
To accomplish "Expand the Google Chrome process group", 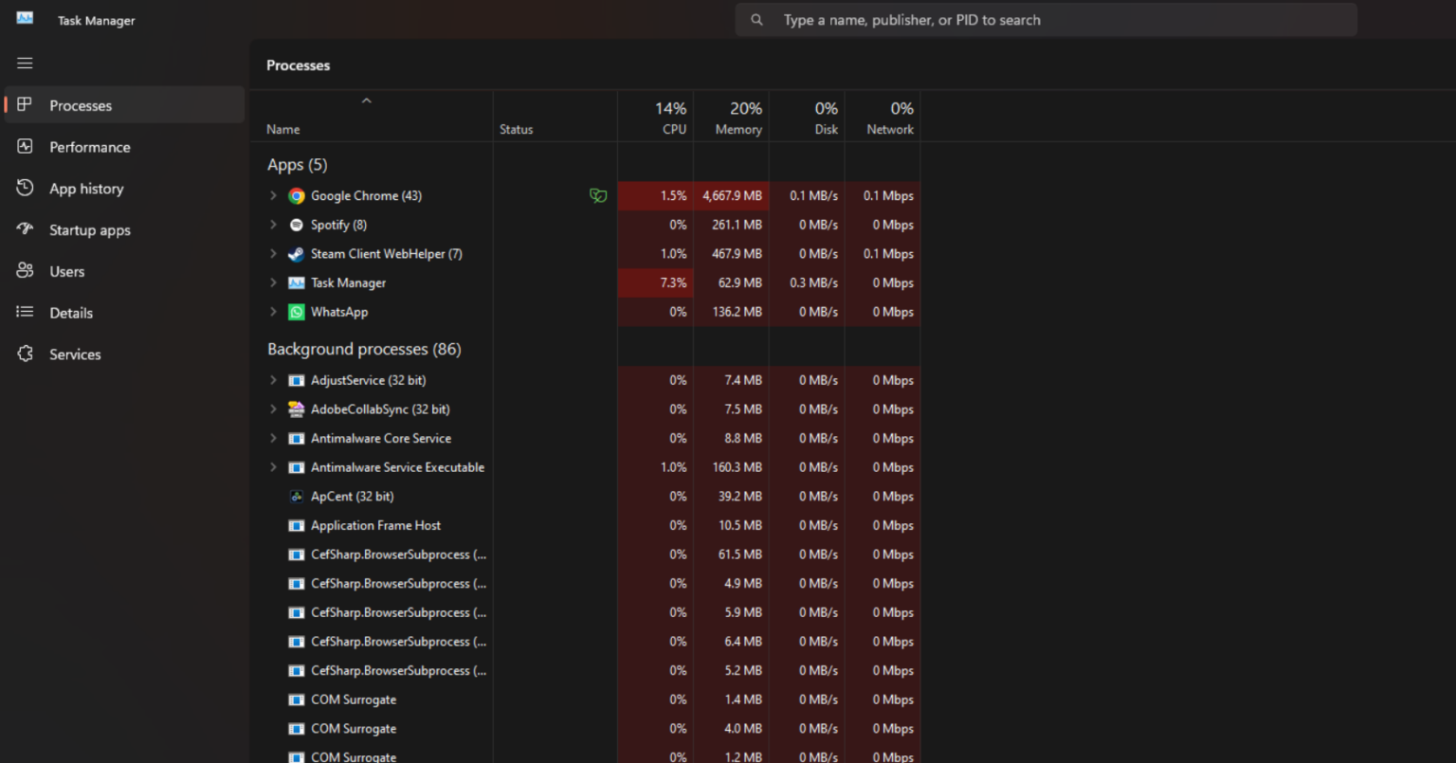I will point(273,195).
